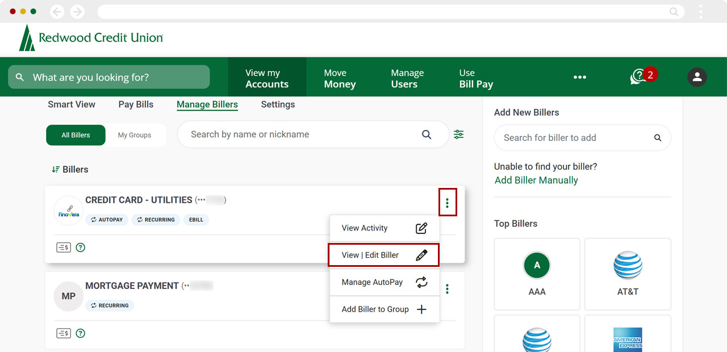
Task: Select AT&T from Top Billers
Action: point(628,274)
